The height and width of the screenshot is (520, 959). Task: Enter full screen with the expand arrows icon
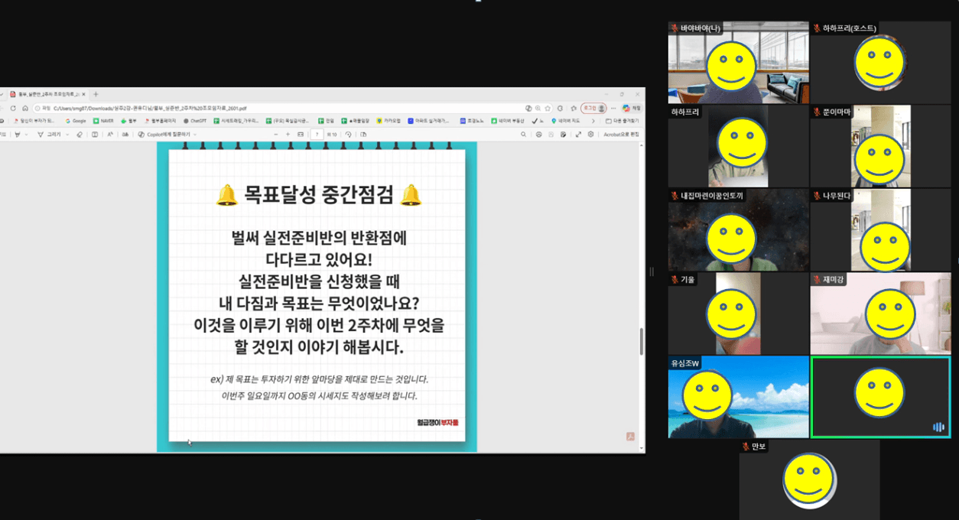(578, 135)
